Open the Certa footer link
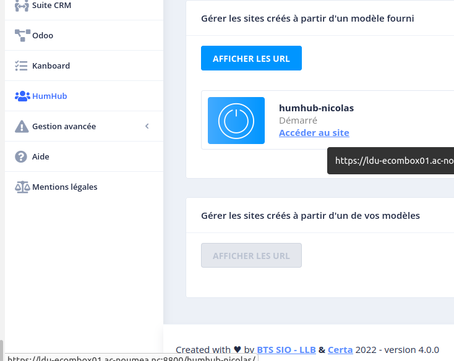 pos(340,349)
